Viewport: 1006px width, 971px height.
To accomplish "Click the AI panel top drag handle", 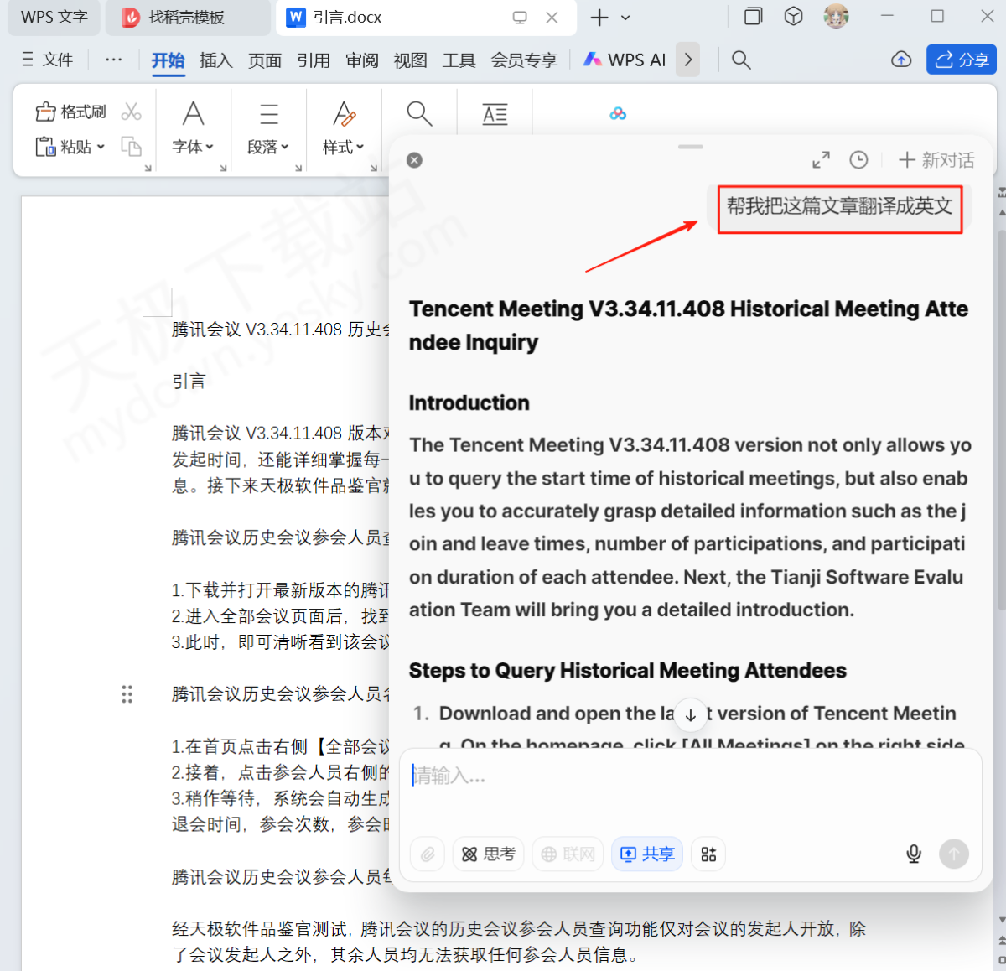I will tap(691, 147).
